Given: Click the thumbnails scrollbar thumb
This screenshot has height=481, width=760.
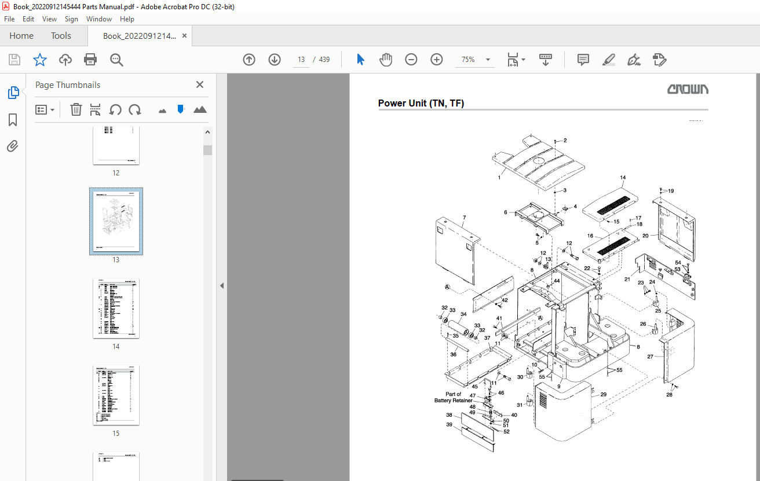Looking at the screenshot, I should [207, 150].
